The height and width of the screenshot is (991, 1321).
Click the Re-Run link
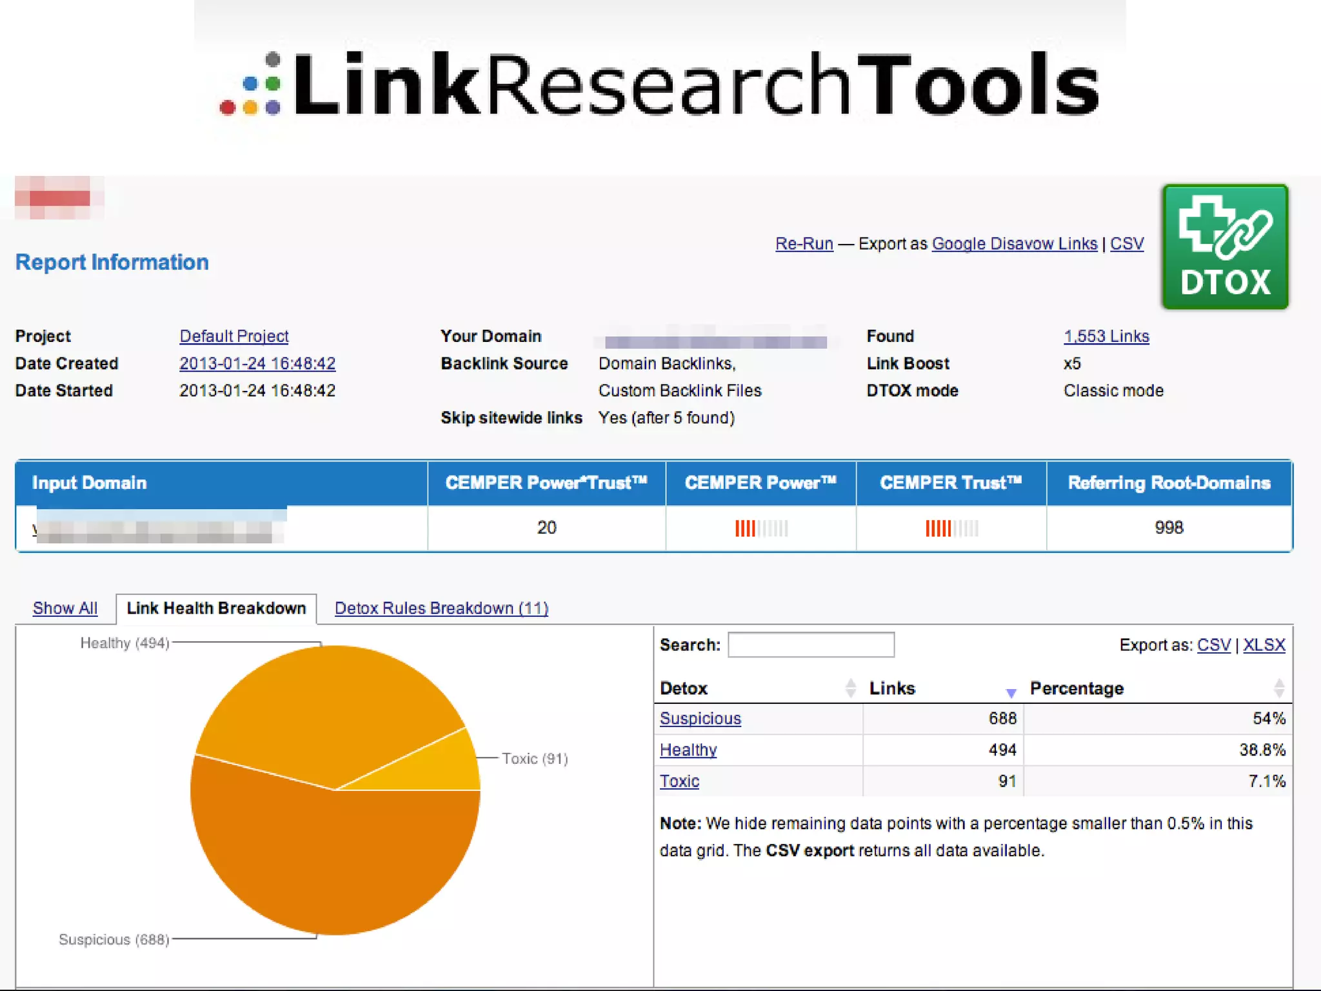click(x=804, y=244)
